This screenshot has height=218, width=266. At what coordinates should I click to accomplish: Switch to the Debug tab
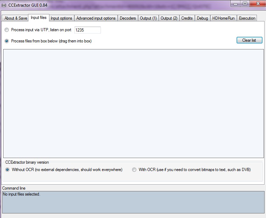point(203,18)
